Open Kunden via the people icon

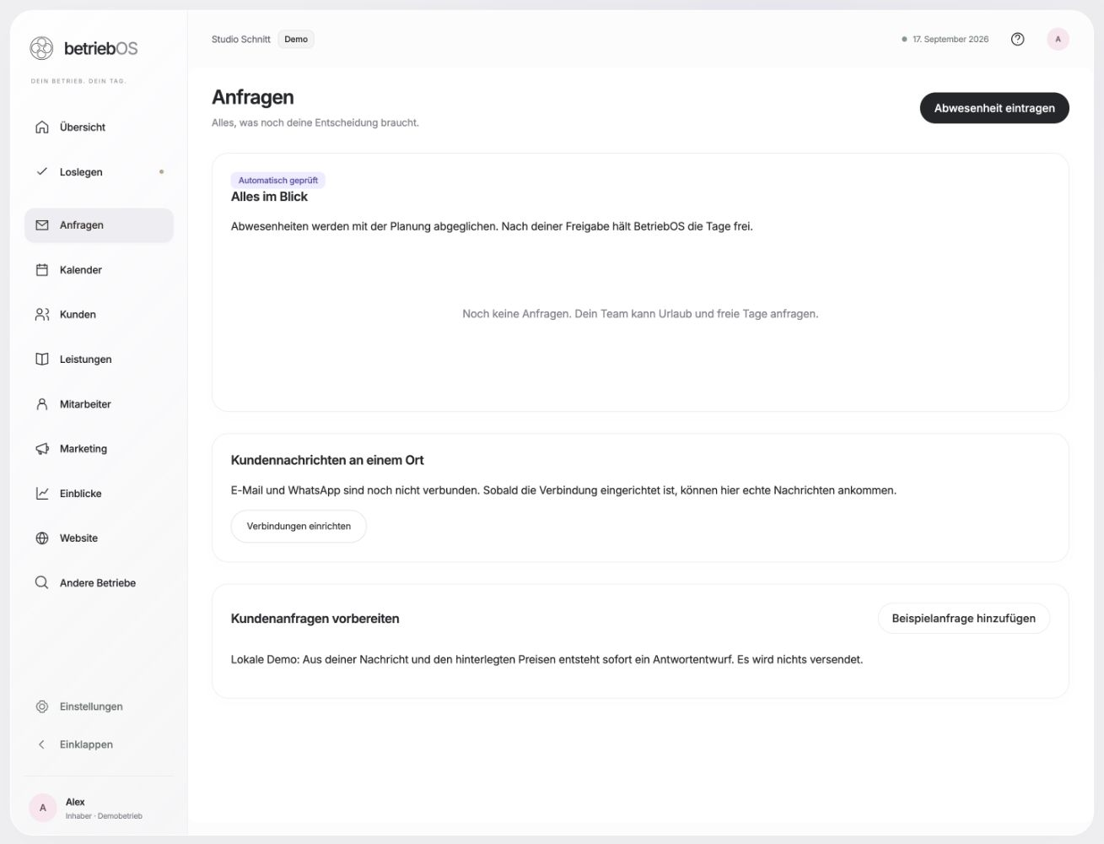point(42,315)
